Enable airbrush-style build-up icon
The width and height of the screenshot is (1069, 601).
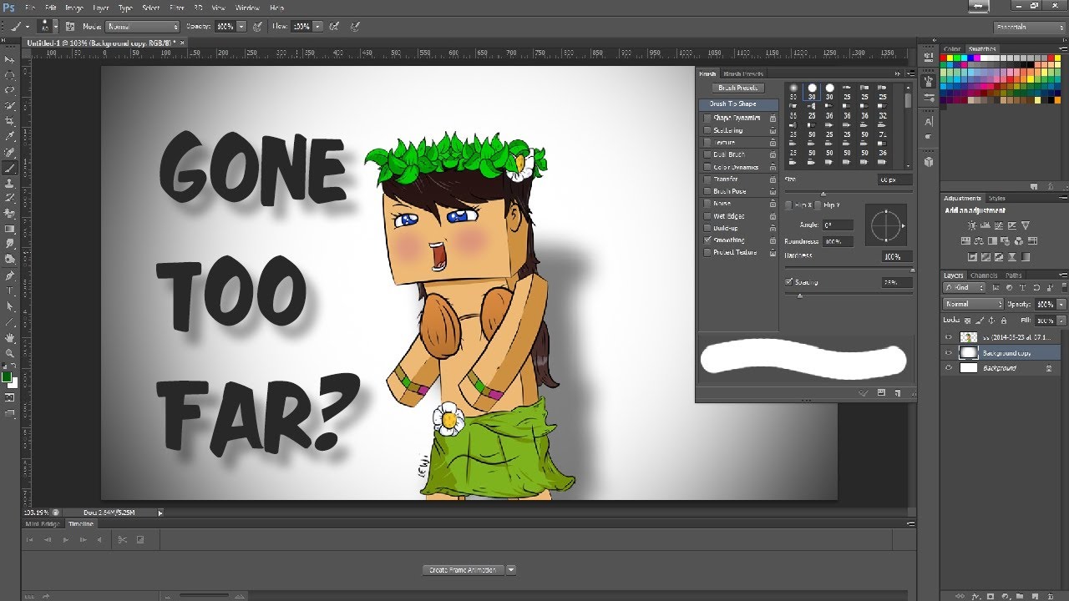(x=334, y=27)
